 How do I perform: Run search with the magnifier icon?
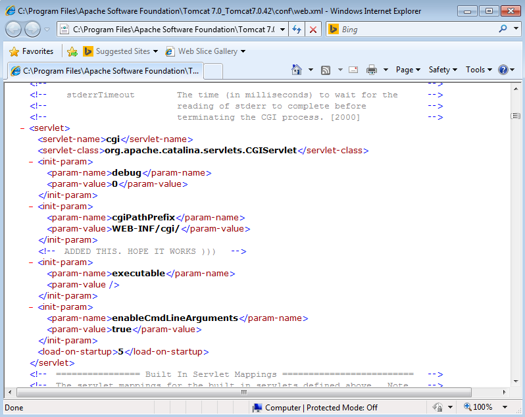503,29
